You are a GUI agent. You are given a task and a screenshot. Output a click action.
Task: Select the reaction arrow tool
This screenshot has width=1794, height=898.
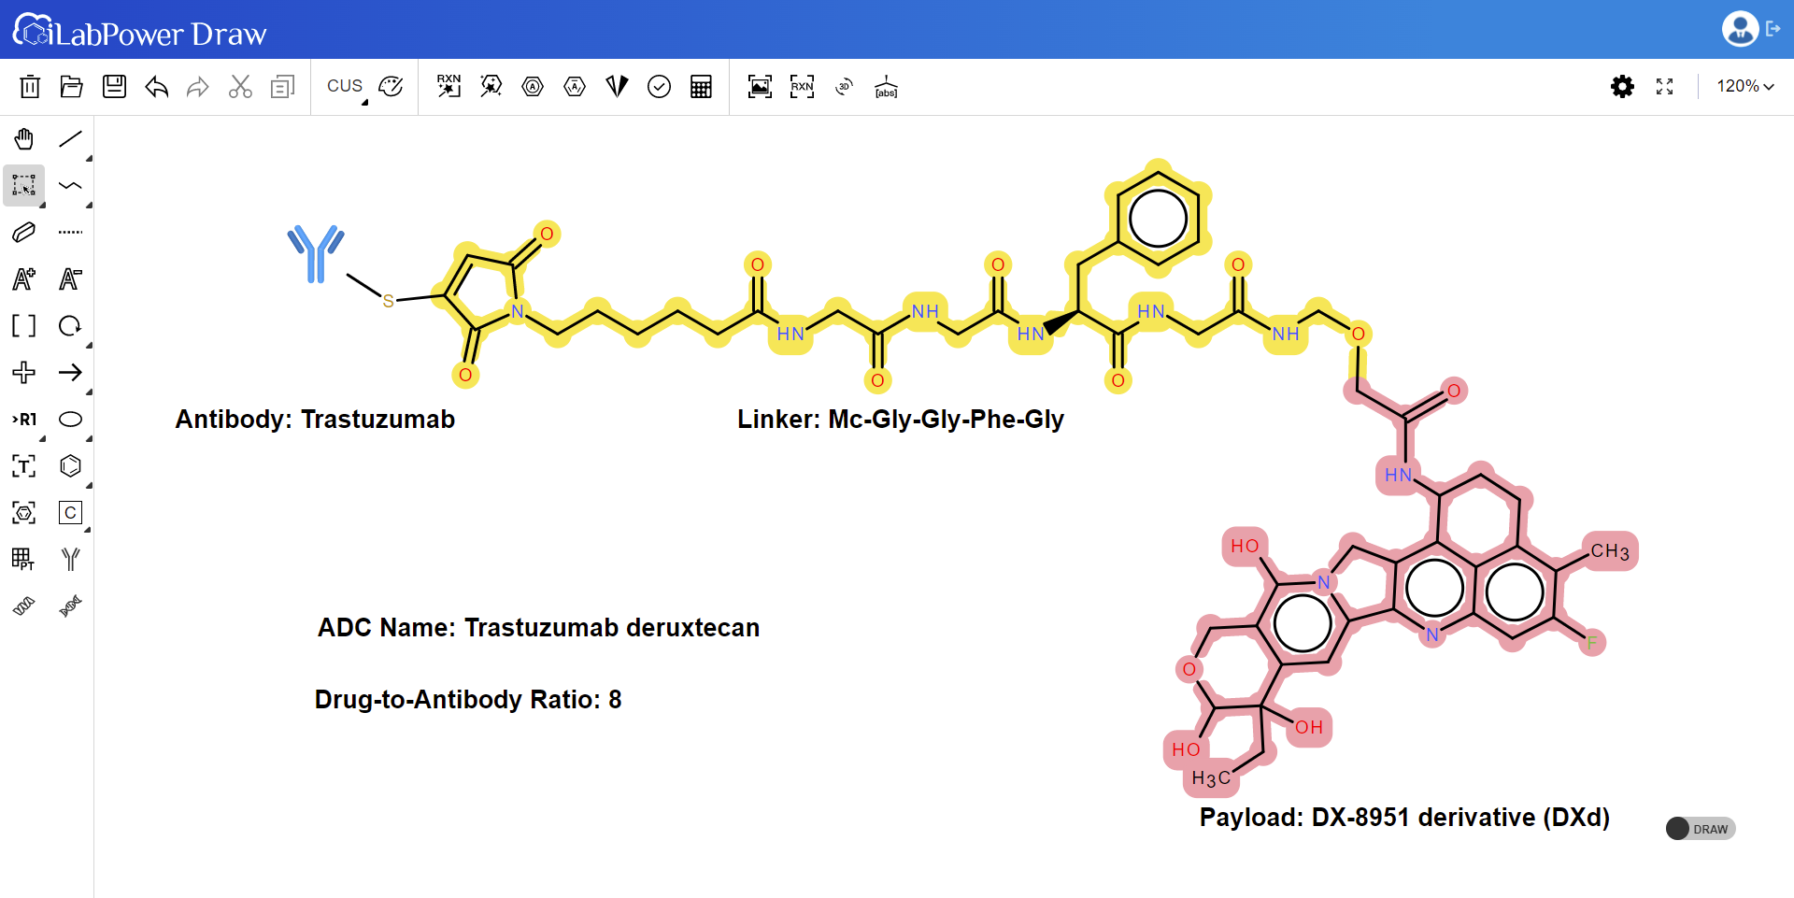pyautogui.click(x=70, y=372)
